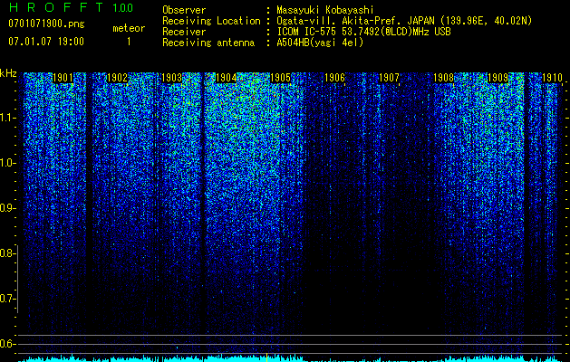This screenshot has width=570, height=362.
Task: Click the 1908 time marker label
Action: pyautogui.click(x=443, y=78)
